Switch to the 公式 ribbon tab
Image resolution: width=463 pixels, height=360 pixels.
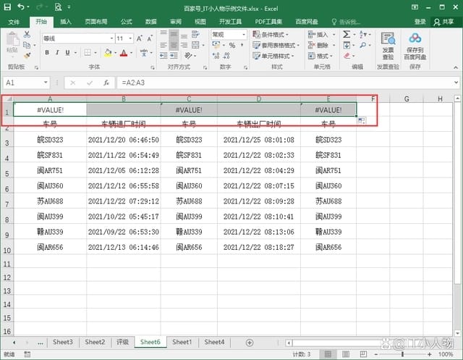pyautogui.click(x=126, y=22)
